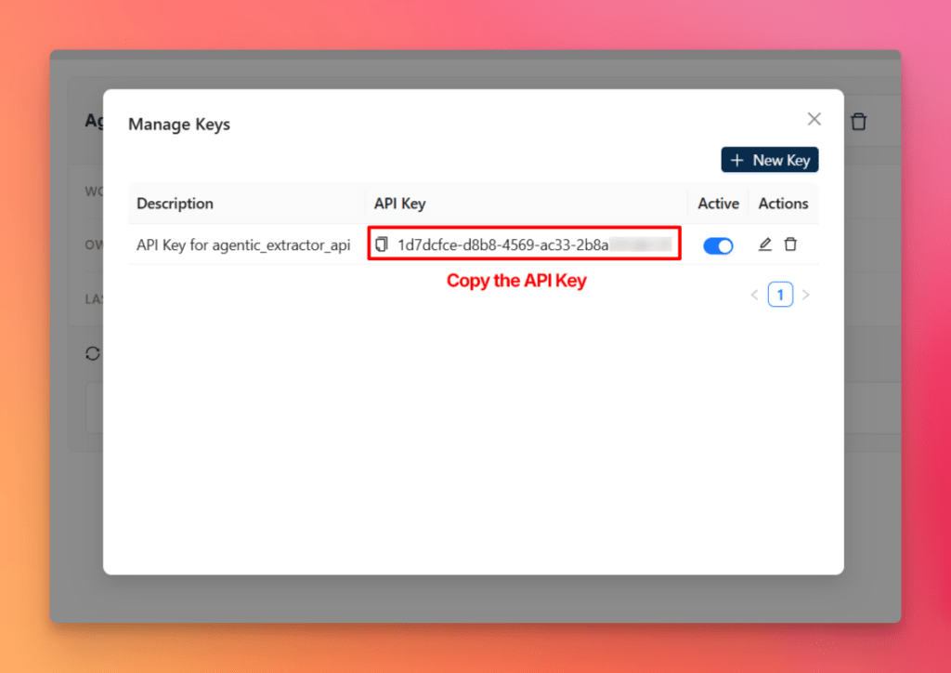Click the Description column header
Screen dimensions: 951x673
pyautogui.click(x=175, y=204)
